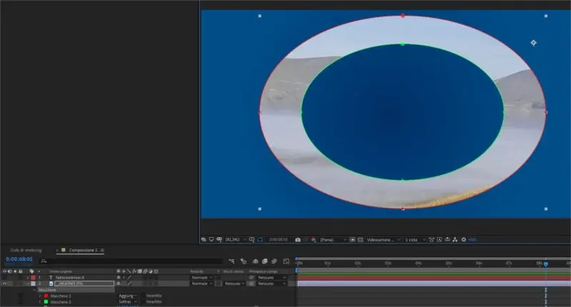571x307 pixels.
Task: Open show channel color management icon
Action: 313,240
